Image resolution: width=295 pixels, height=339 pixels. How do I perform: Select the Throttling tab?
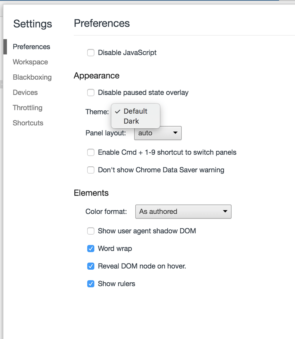27,108
